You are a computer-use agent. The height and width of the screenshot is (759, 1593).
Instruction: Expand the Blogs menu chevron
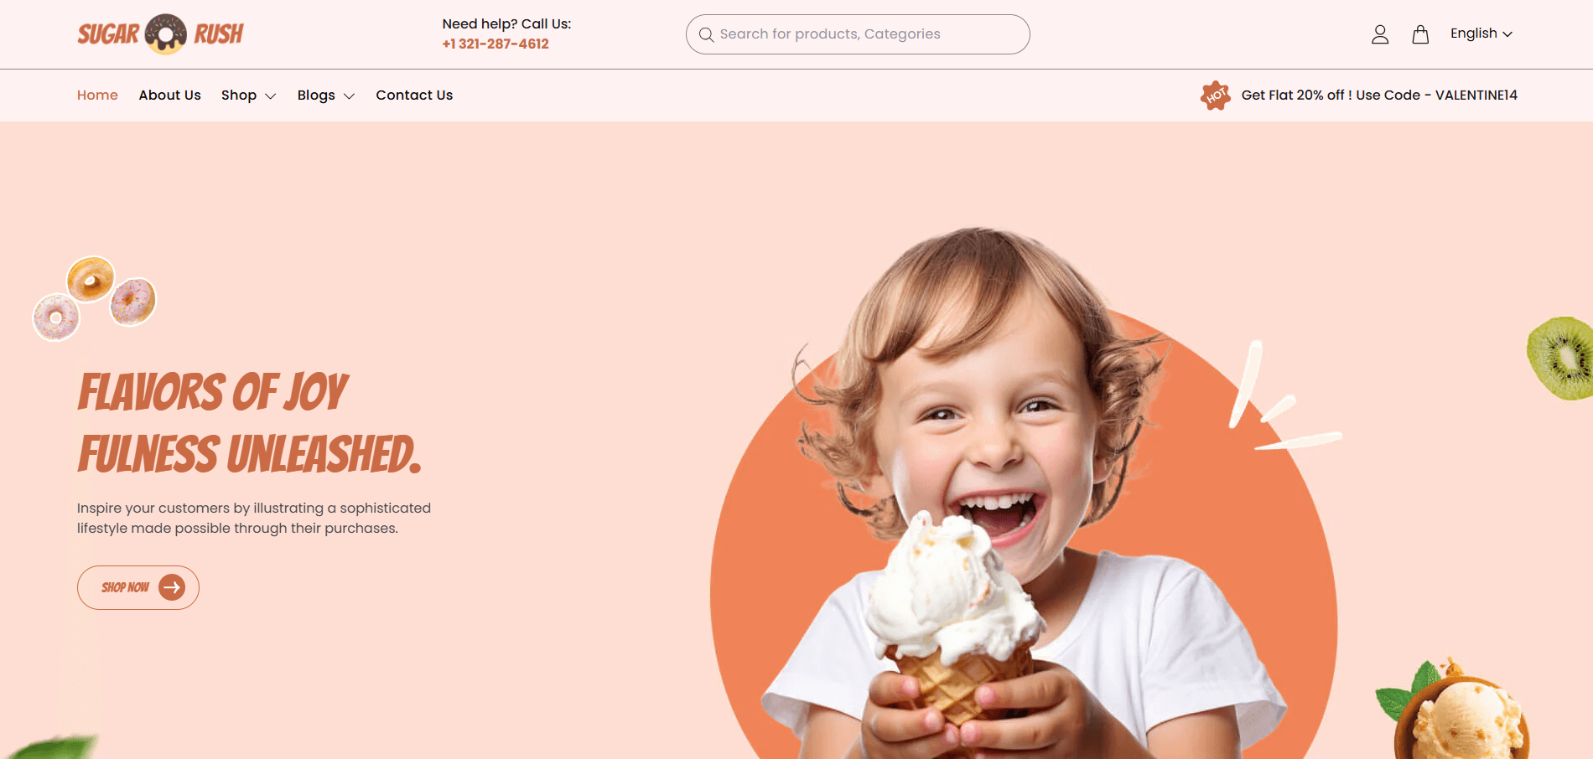[x=350, y=96]
